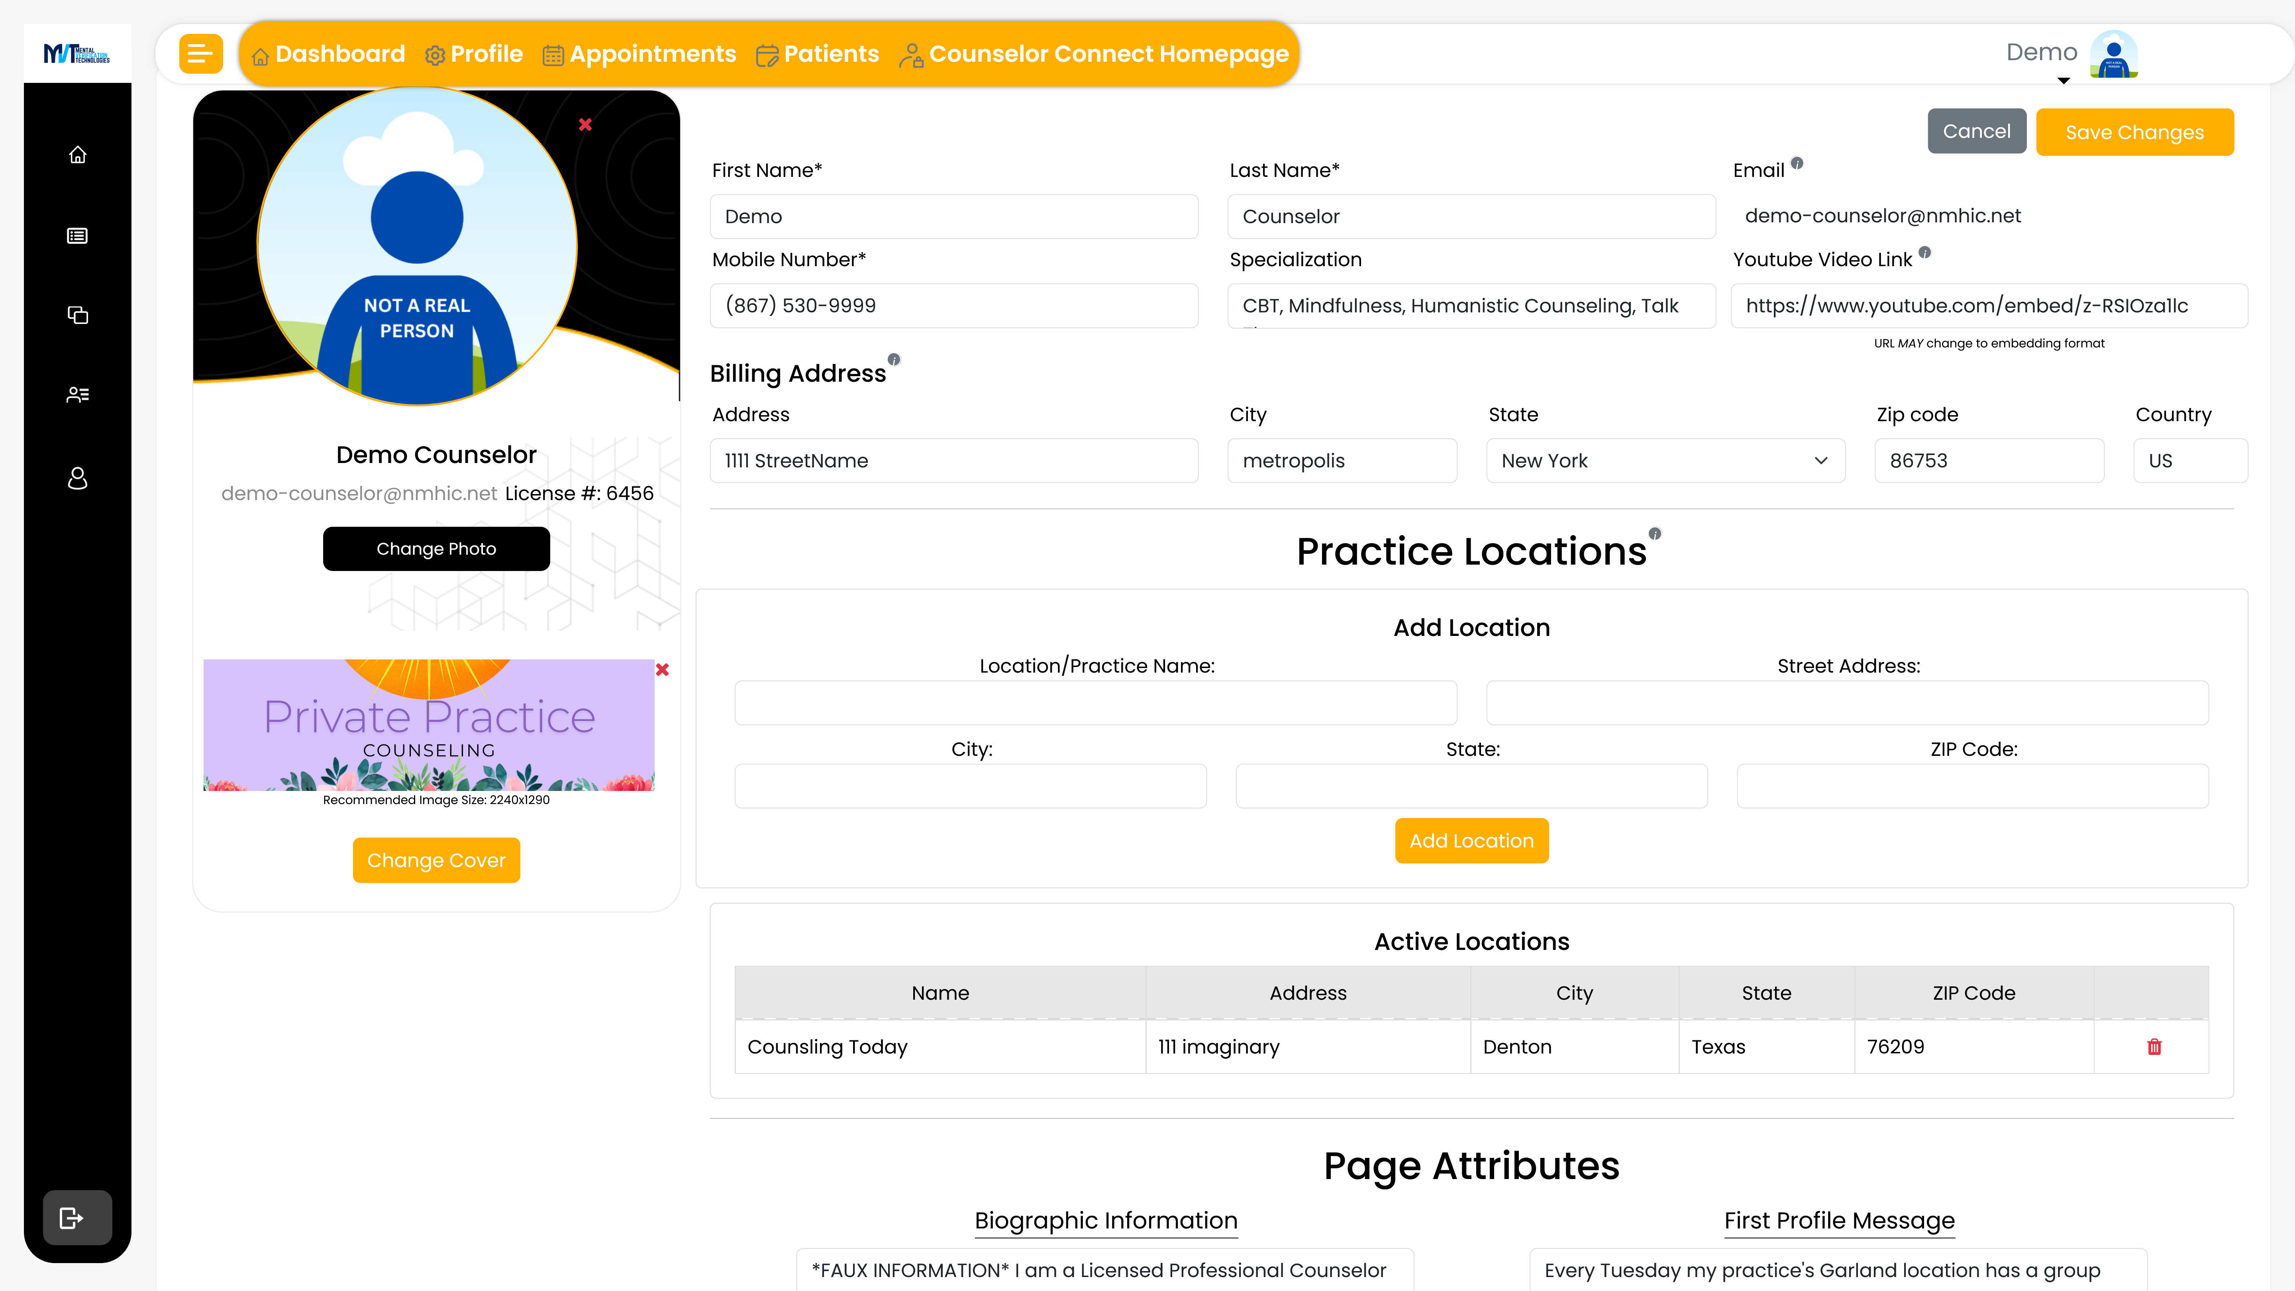Click the First Name field with Demo
The width and height of the screenshot is (2295, 1291).
[954, 216]
